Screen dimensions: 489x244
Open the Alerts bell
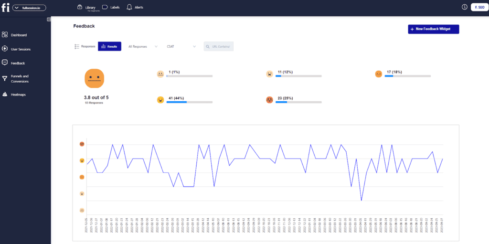click(x=135, y=7)
